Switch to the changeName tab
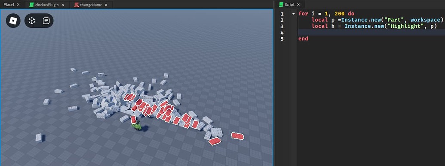The height and width of the screenshot is (166, 445). [91, 5]
